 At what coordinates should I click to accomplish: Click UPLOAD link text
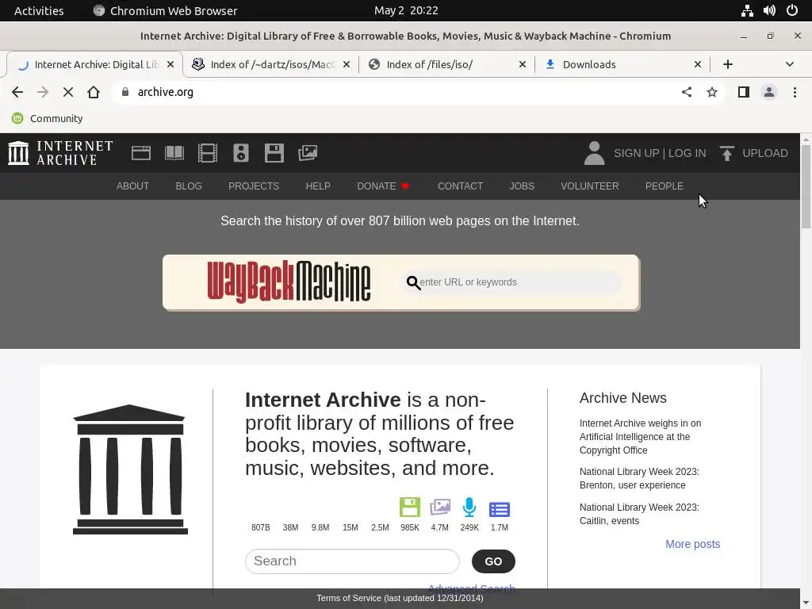765,153
